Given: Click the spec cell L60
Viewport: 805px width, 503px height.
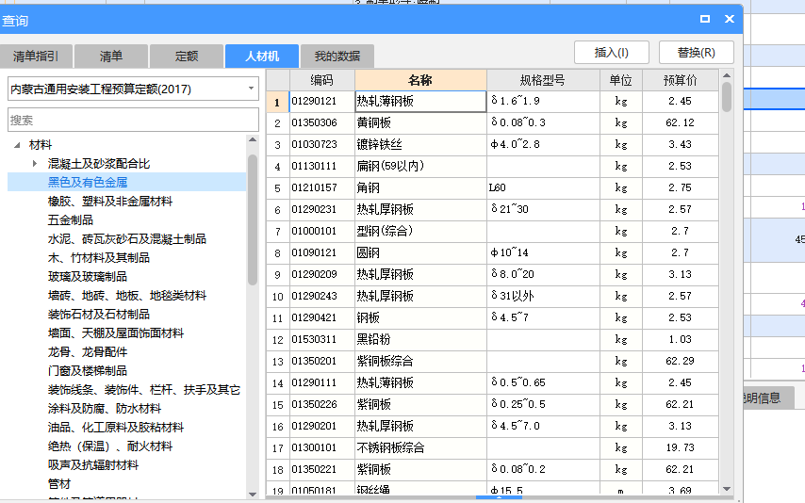Looking at the screenshot, I should 543,187.
